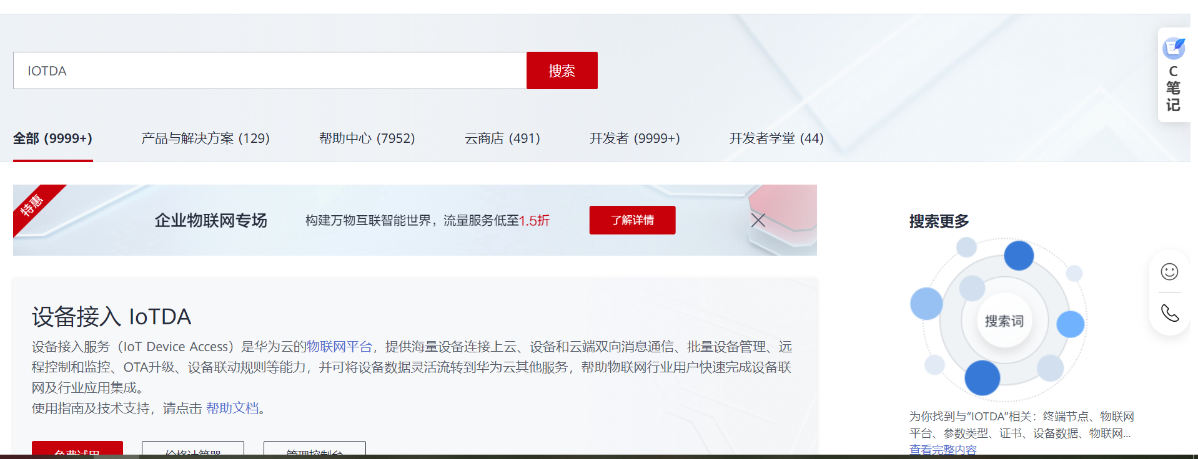
Task: Close the 企业物联网专场 promo banner
Action: pos(758,220)
